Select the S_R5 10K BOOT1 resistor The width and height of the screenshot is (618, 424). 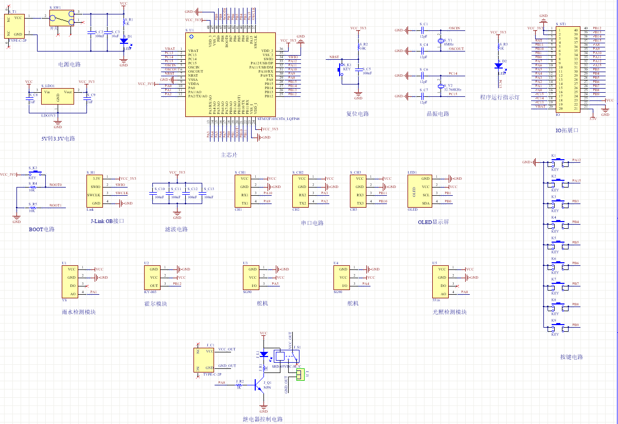click(x=32, y=207)
